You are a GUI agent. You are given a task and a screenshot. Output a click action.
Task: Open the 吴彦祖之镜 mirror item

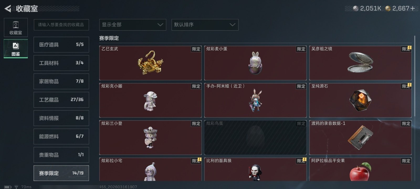click(360, 63)
